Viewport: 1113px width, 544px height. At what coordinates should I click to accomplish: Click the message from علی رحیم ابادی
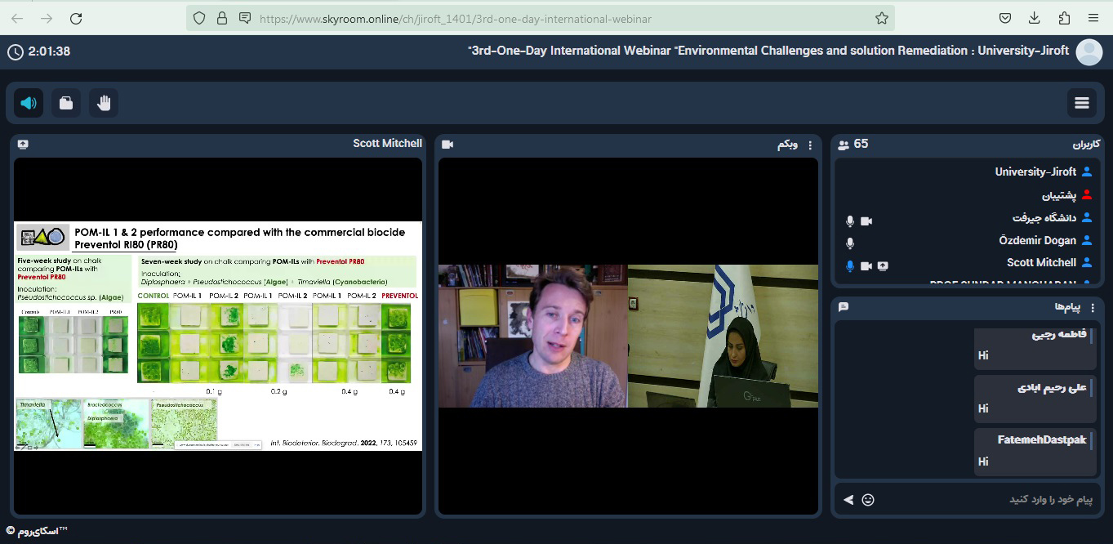coord(1035,399)
